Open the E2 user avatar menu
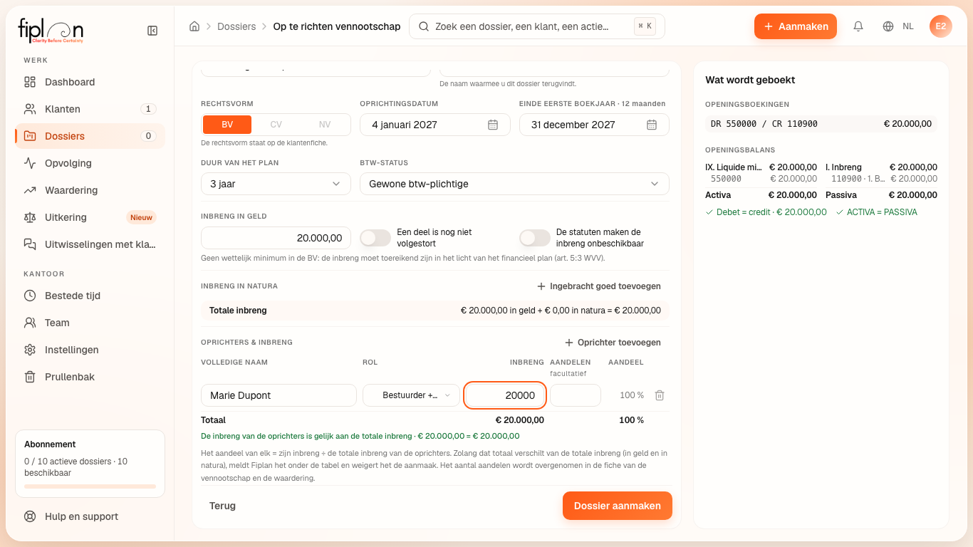973x547 pixels. (941, 26)
